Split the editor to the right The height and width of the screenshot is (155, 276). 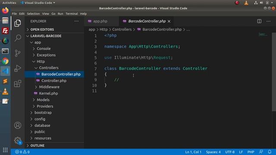click(259, 21)
